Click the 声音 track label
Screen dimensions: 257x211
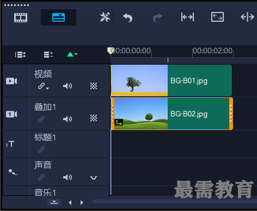point(43,165)
